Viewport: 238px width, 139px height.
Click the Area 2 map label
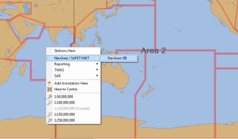pyautogui.click(x=153, y=51)
